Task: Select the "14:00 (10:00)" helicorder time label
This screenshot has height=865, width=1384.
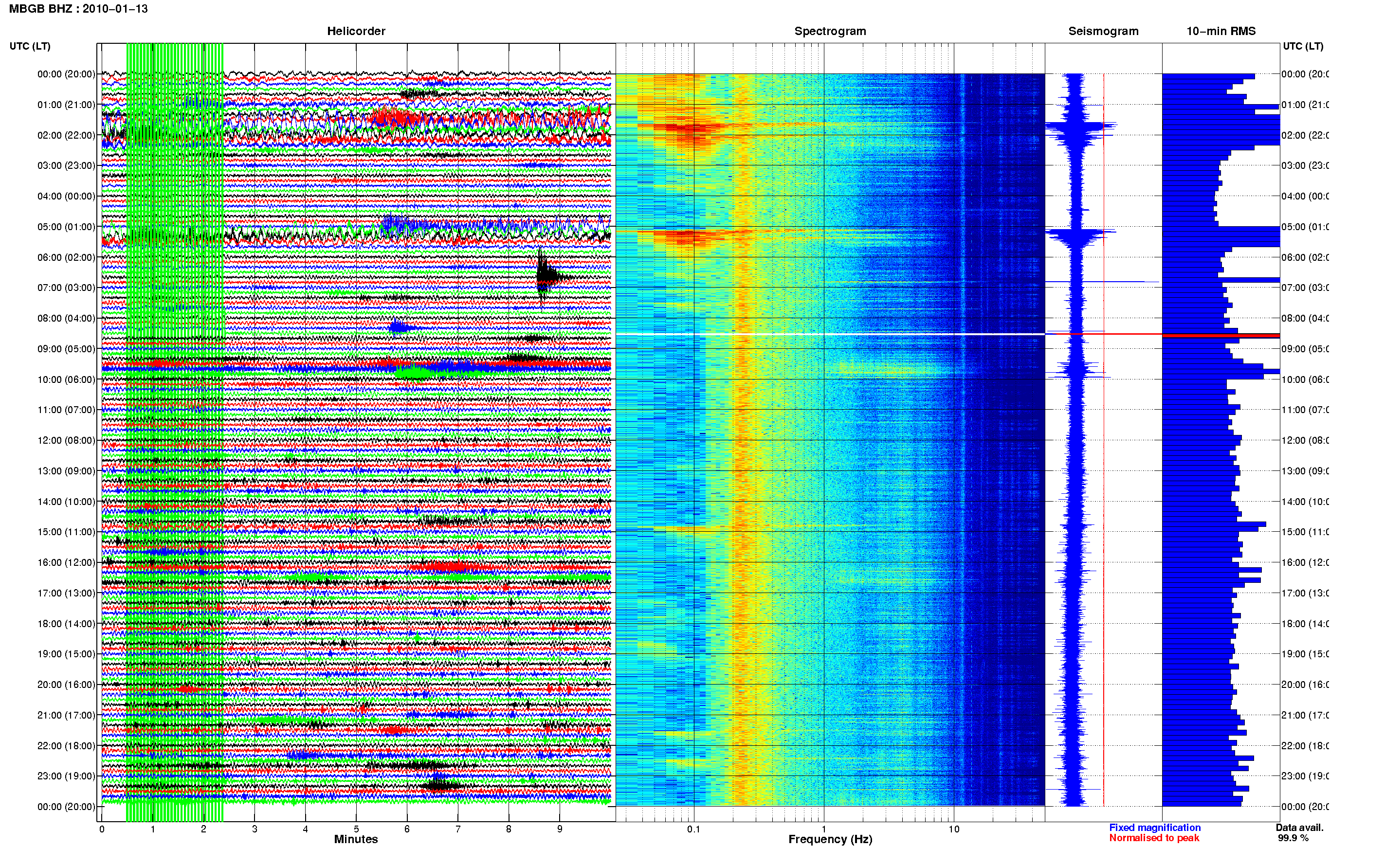Action: (x=66, y=502)
